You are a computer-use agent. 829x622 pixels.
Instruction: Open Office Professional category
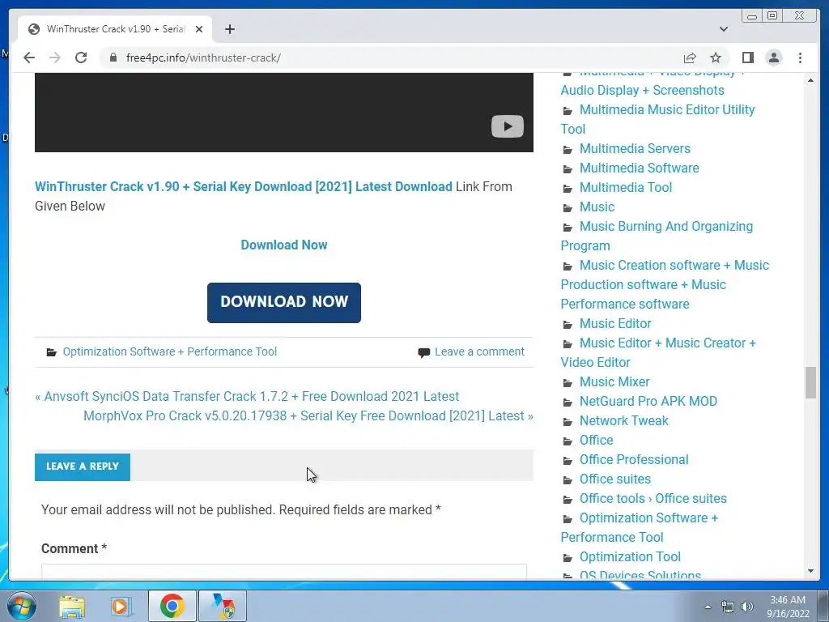coord(634,460)
